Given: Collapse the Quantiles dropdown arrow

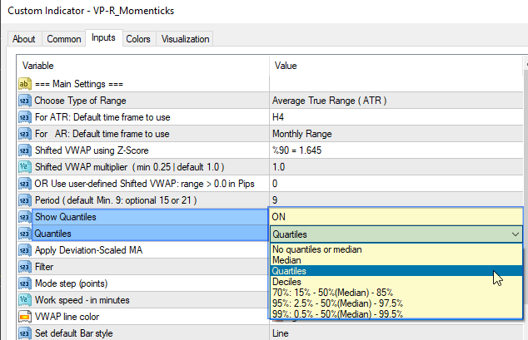Looking at the screenshot, I should pyautogui.click(x=514, y=234).
